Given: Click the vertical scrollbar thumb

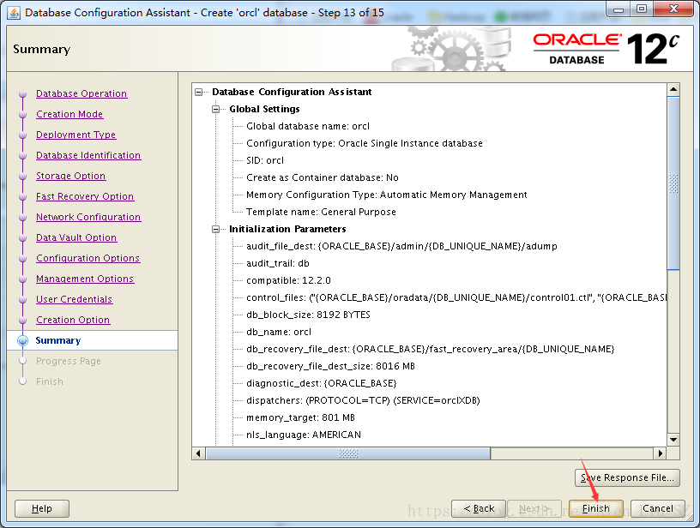Looking at the screenshot, I should [x=673, y=183].
